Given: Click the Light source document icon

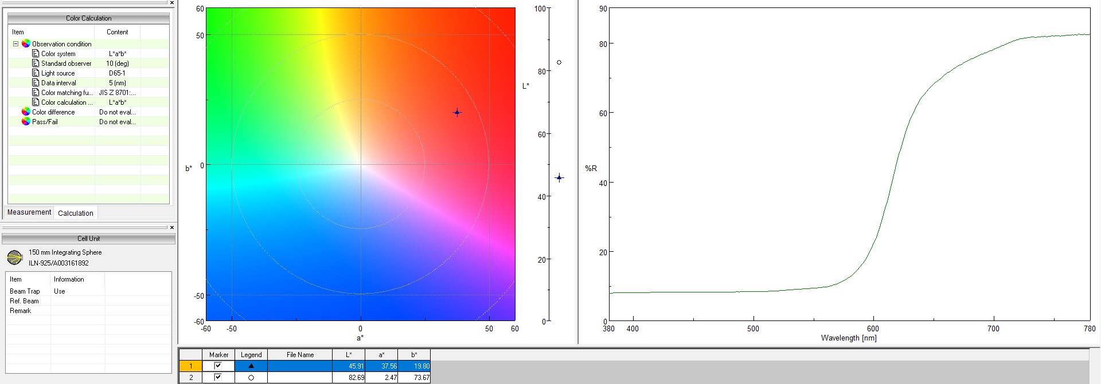Looking at the screenshot, I should 36,73.
